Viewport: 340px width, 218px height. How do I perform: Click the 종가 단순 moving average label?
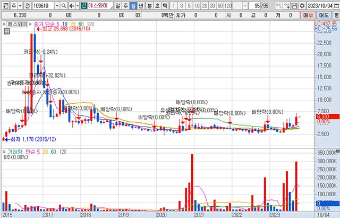[44, 24]
